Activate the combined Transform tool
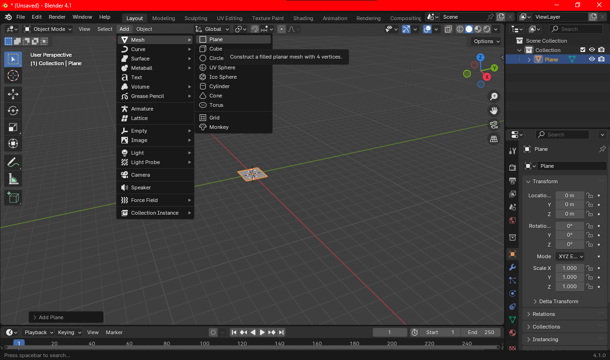 click(x=13, y=143)
